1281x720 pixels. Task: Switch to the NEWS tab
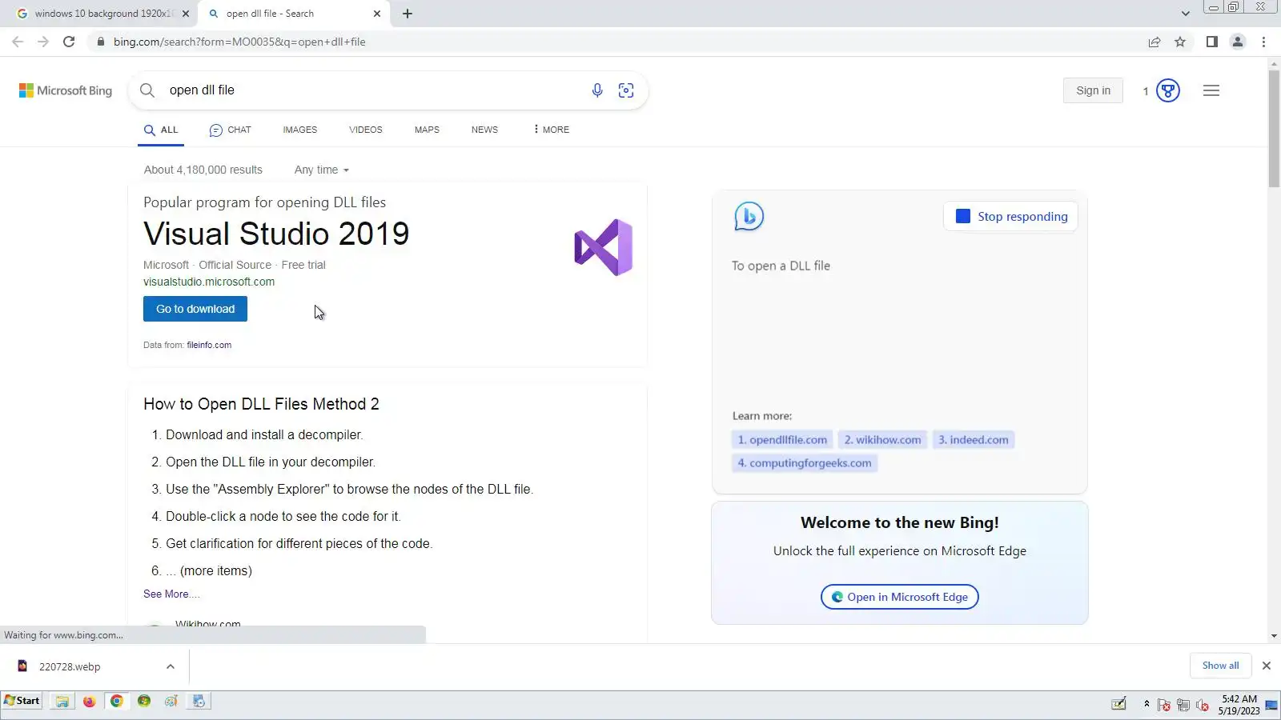tap(484, 130)
